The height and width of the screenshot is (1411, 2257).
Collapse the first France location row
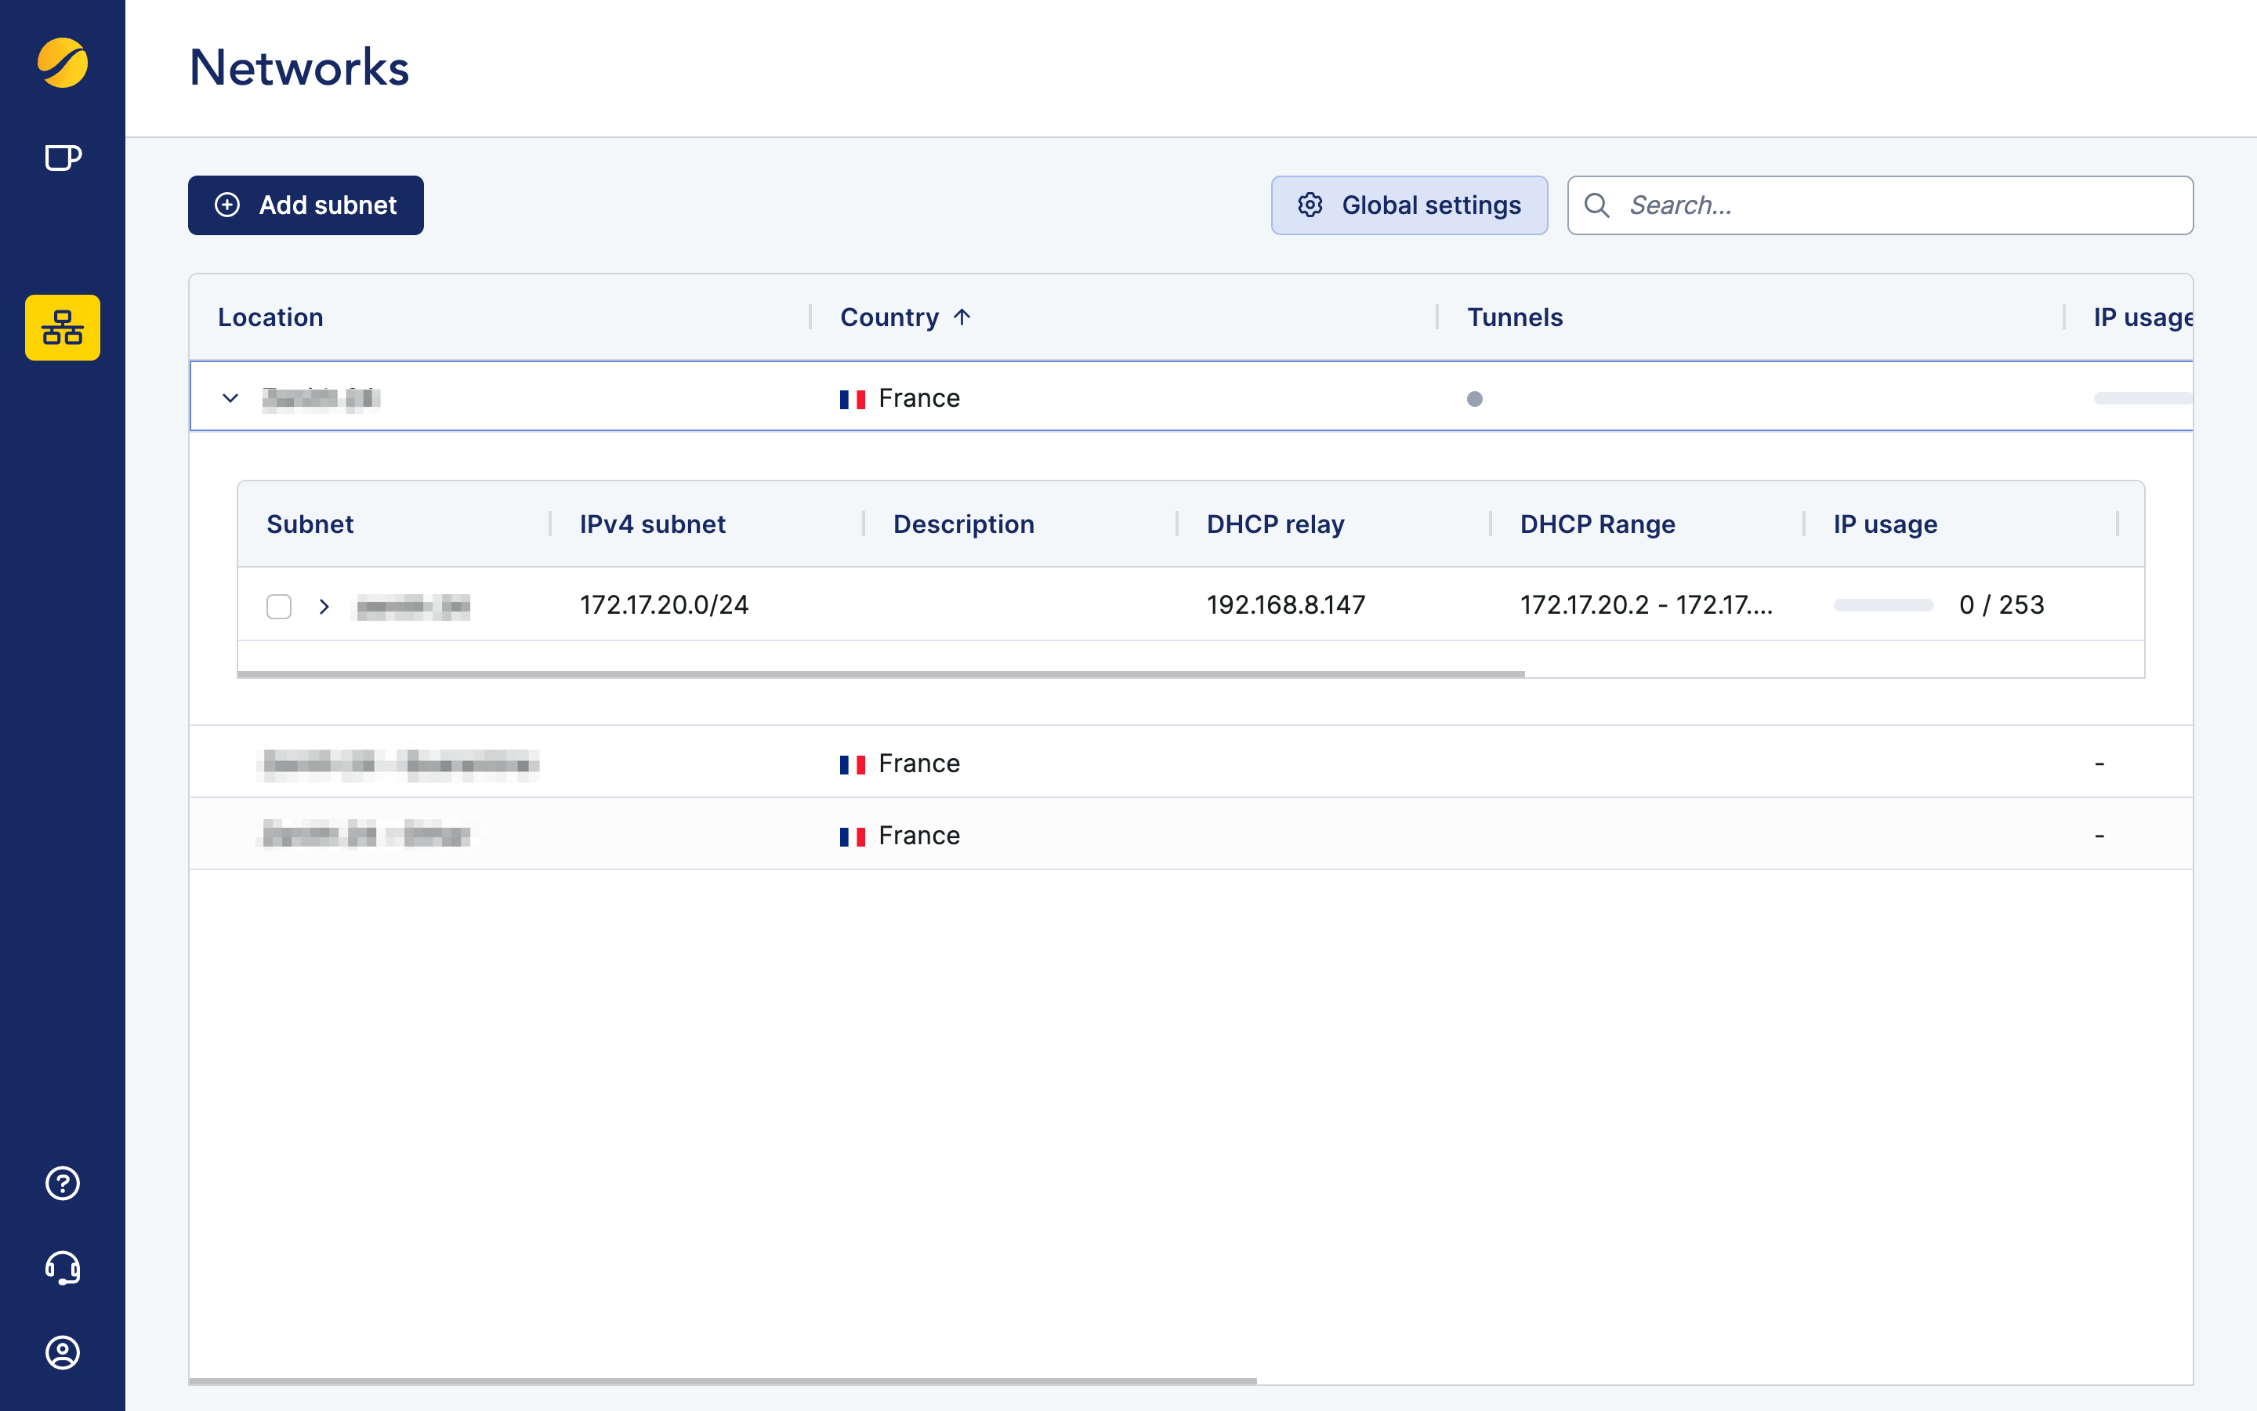point(230,398)
